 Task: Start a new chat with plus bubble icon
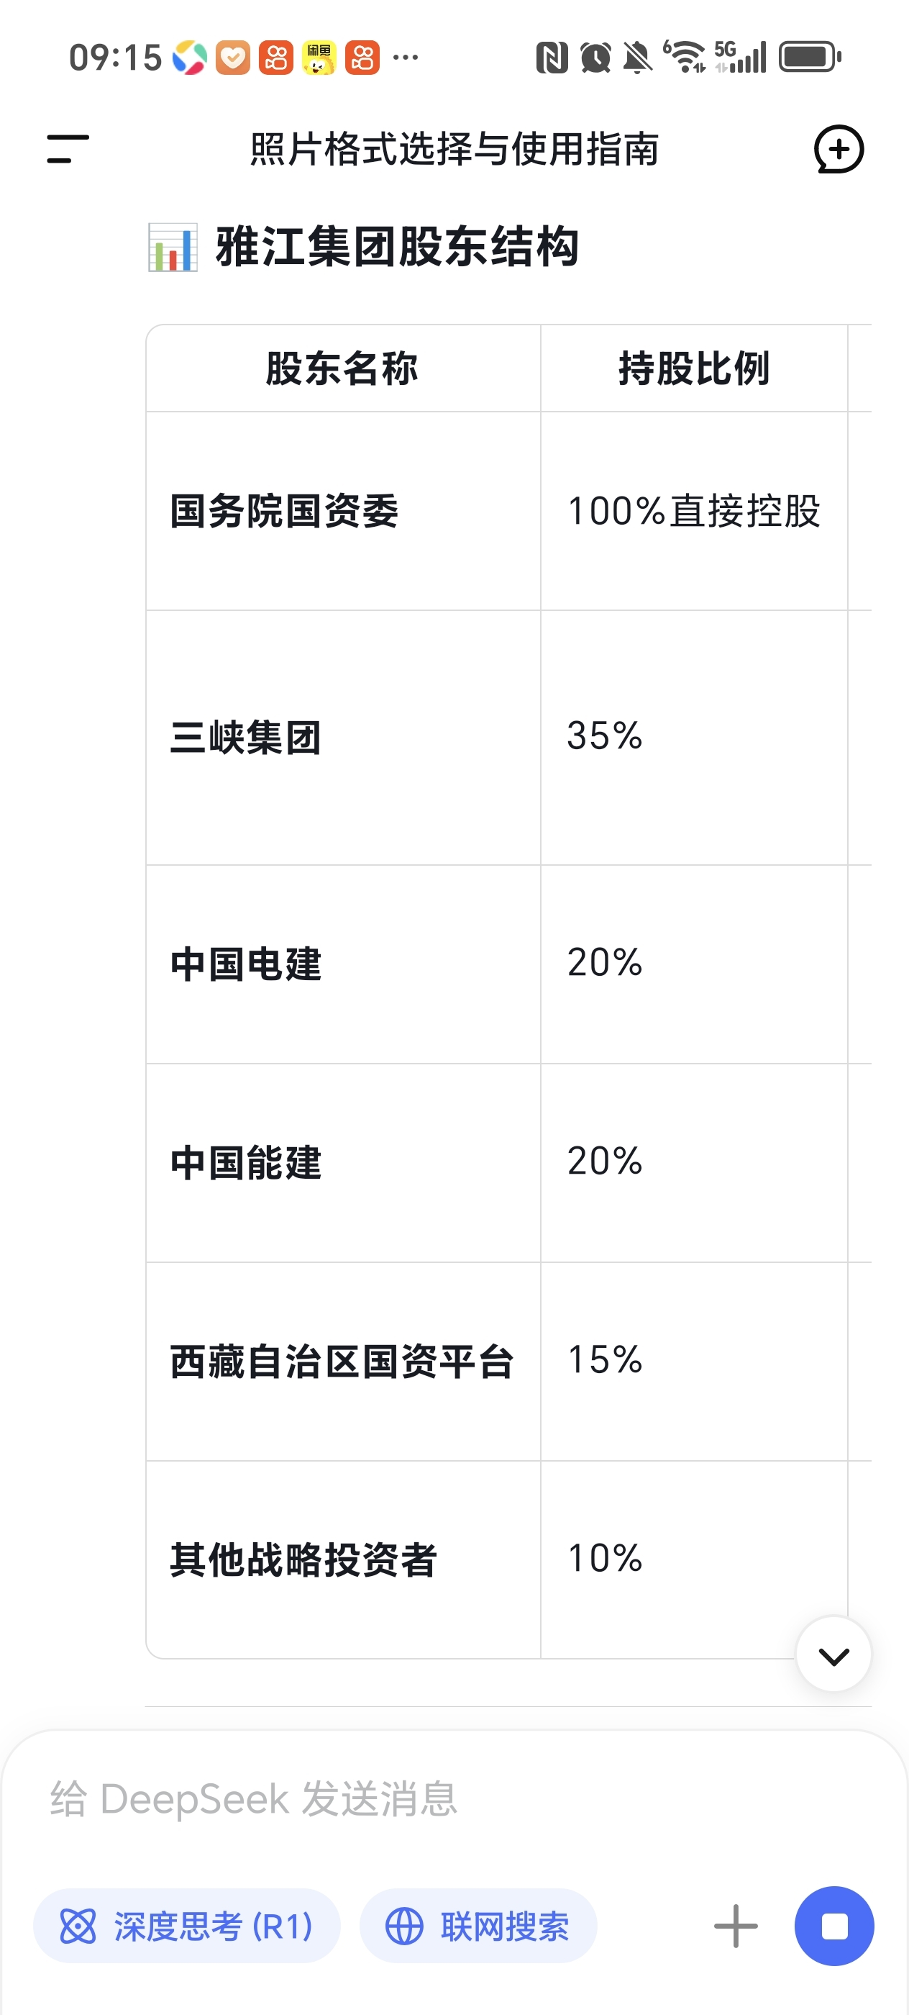(x=839, y=149)
